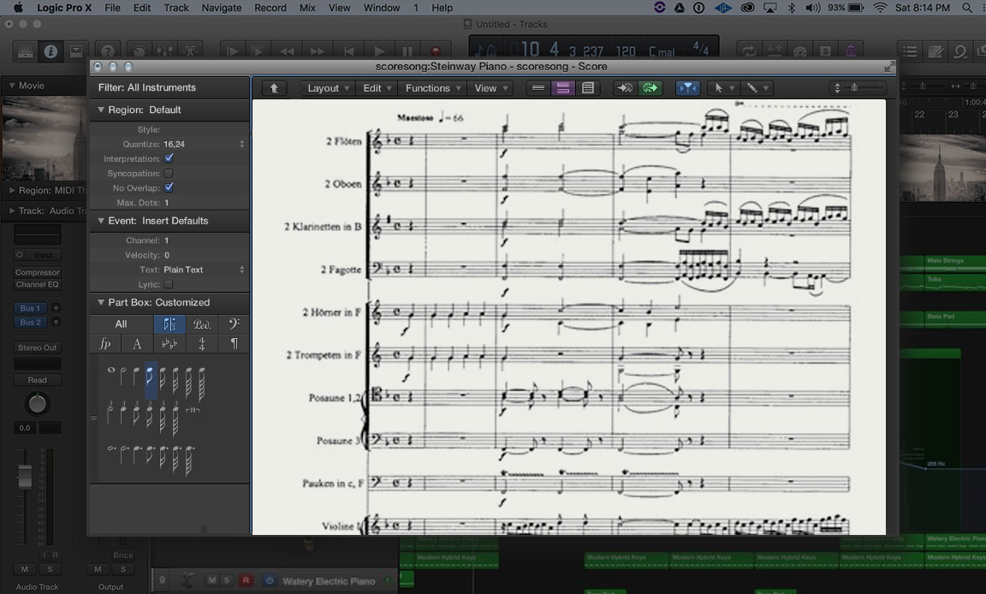This screenshot has height=594, width=986.
Task: Open the Note Pad button
Action: (935, 51)
